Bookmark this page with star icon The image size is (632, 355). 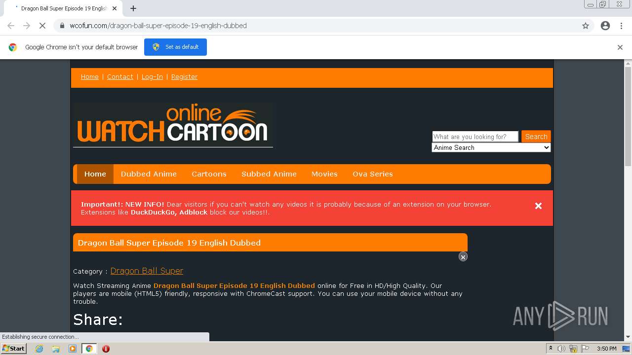(586, 26)
